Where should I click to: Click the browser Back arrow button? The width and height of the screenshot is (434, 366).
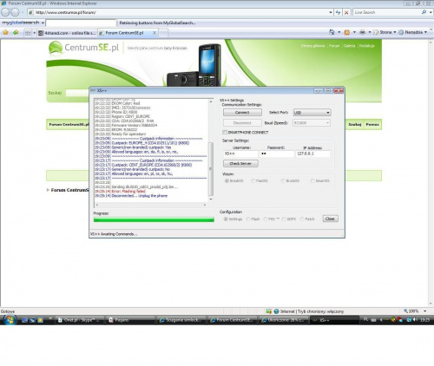pyautogui.click(x=5, y=12)
